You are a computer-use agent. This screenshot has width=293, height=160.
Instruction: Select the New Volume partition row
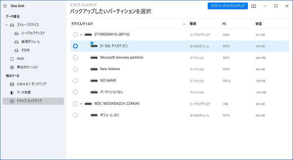pyautogui.click(x=180, y=69)
